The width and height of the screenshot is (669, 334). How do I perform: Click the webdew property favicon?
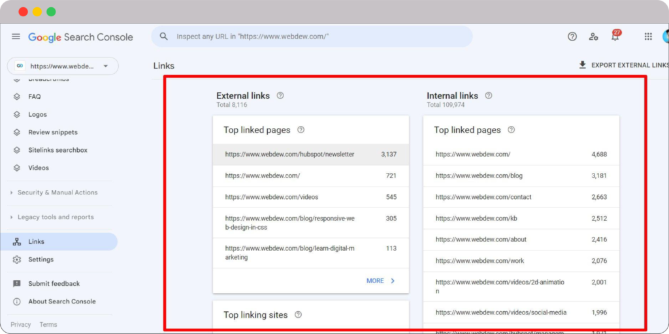[x=19, y=66]
